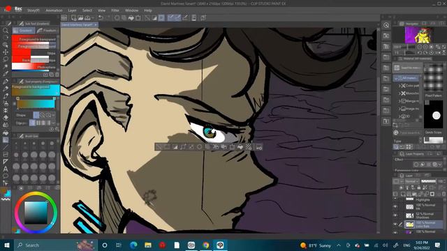
Task: Select the Move layer tool
Action: coord(6,52)
